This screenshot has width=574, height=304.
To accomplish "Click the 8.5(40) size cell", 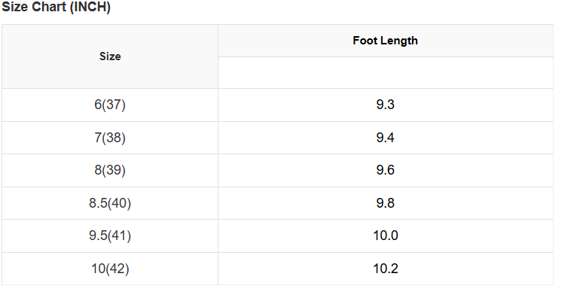I will point(110,203).
